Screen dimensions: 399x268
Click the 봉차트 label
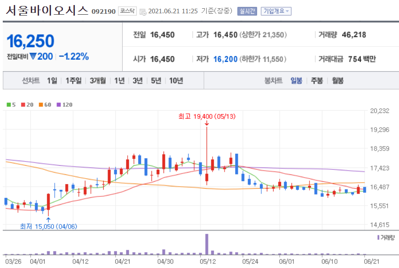274,81
